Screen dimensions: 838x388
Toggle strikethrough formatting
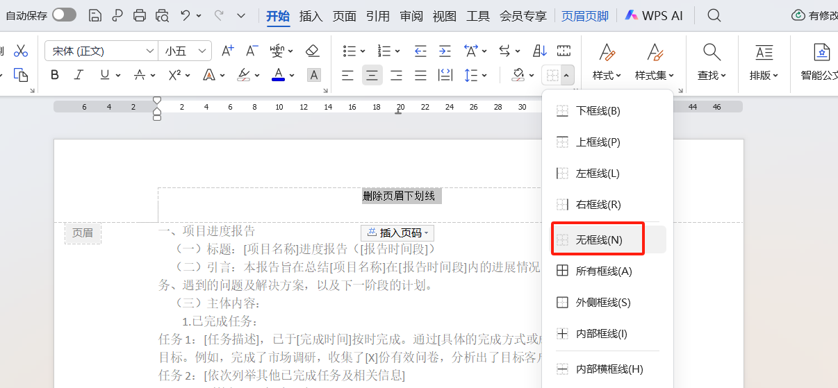click(140, 75)
